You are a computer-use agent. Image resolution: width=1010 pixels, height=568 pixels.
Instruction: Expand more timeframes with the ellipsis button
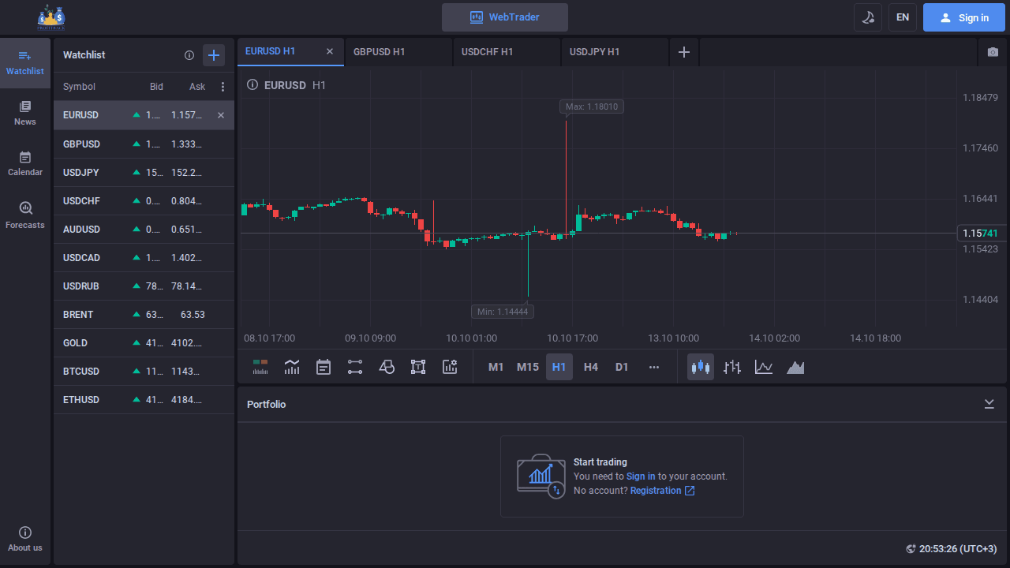(653, 367)
